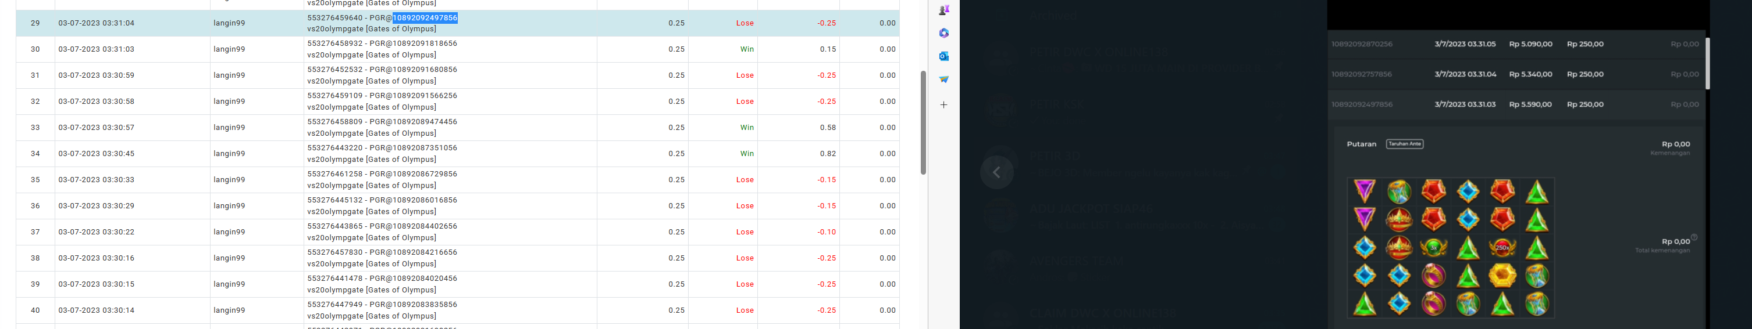Image resolution: width=1752 pixels, height=329 pixels.
Task: Click reference 553276459109 - PGR@10892091566256
Action: [x=382, y=96]
